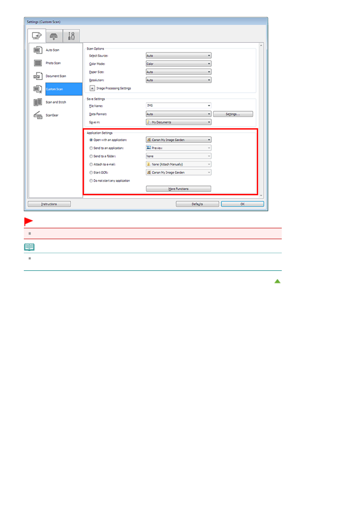Choose the Document Scan PDF icon
359x508 pixels.
pos(38,76)
